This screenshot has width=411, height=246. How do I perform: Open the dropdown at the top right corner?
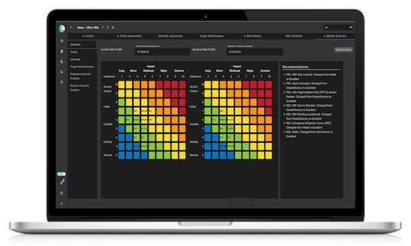338,27
